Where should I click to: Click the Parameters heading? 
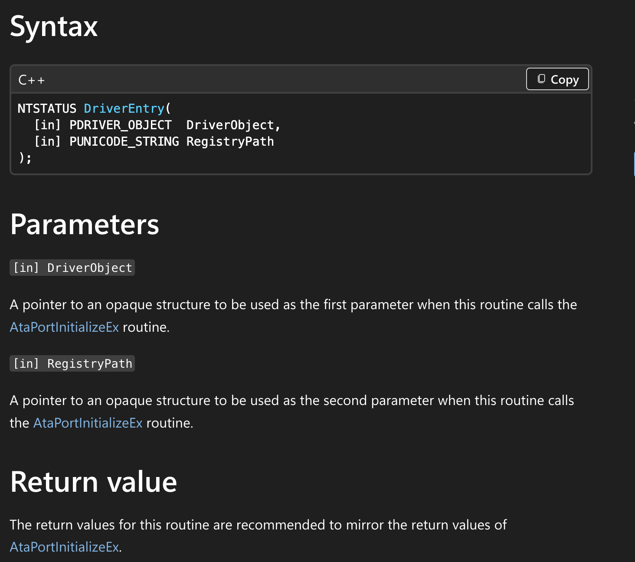[85, 225]
